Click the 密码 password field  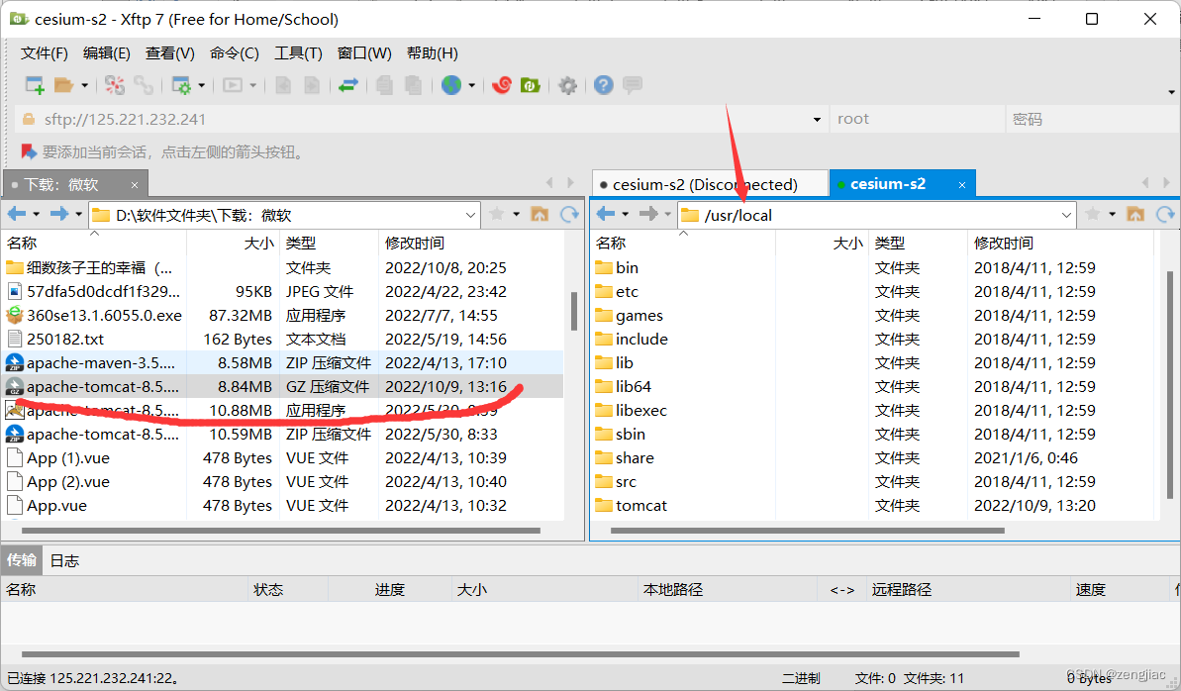[1092, 119]
